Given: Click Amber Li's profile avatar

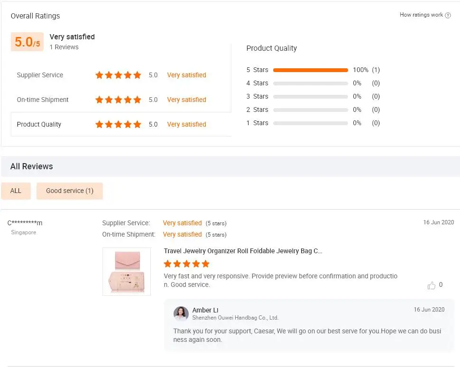Looking at the screenshot, I should pyautogui.click(x=181, y=313).
